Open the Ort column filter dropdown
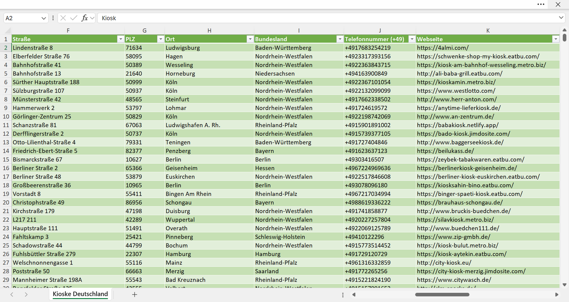 pyautogui.click(x=250, y=39)
